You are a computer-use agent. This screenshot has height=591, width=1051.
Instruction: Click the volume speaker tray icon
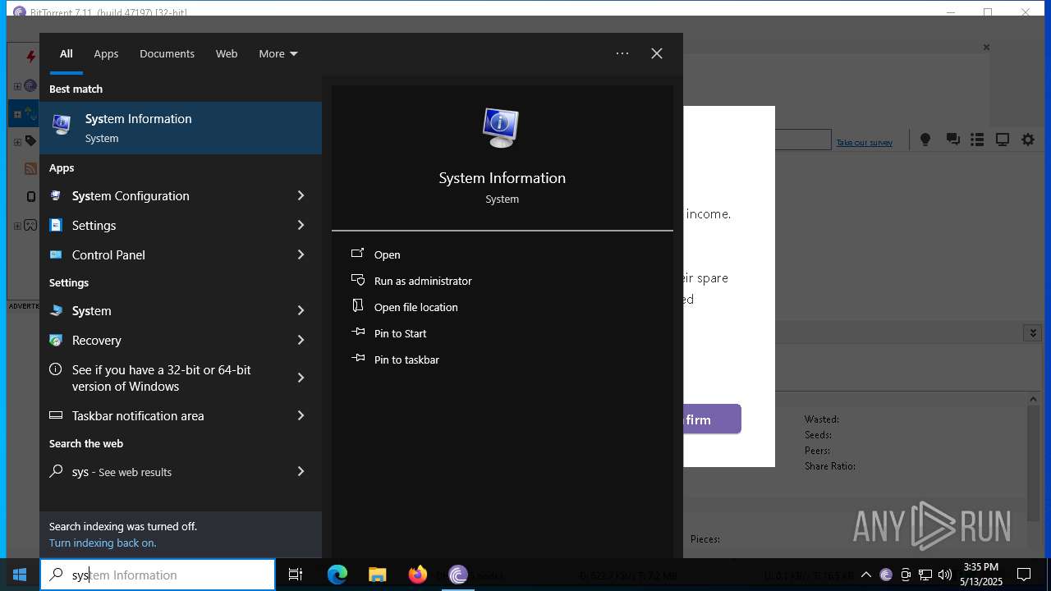point(945,575)
